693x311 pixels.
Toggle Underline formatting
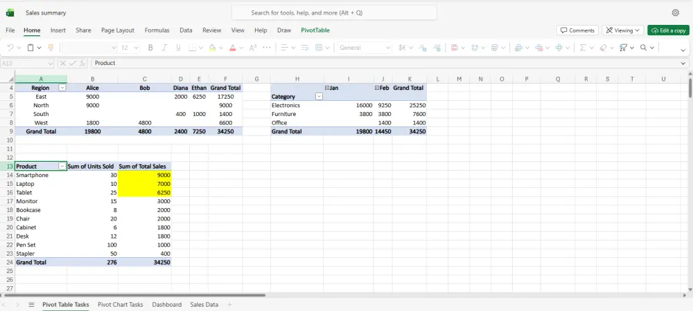point(179,48)
